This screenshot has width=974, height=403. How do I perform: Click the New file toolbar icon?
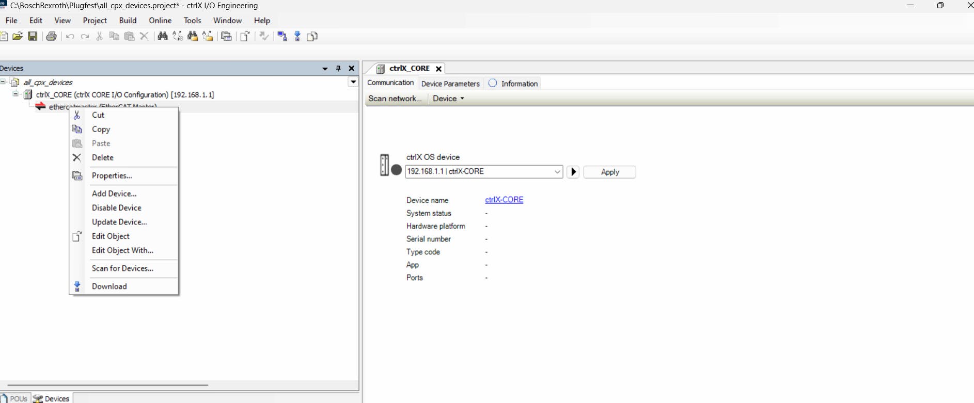click(x=4, y=36)
